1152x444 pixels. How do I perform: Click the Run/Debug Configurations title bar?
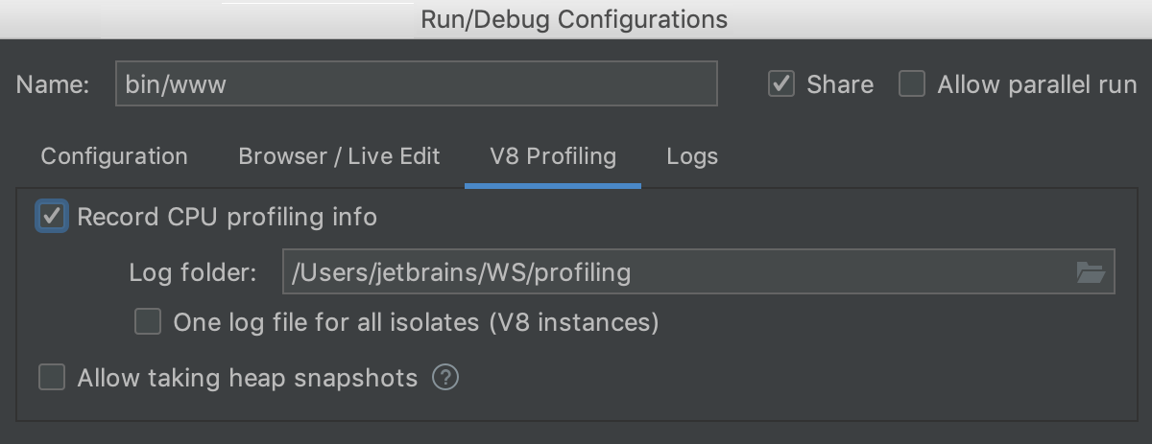pos(576,19)
